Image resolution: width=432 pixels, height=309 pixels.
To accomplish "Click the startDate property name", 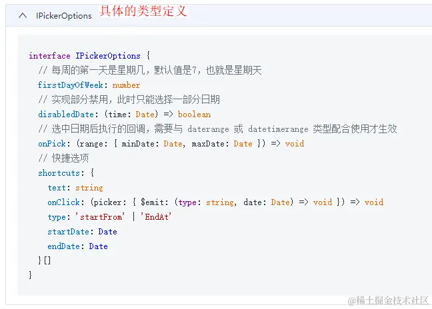I will pyautogui.click(x=68, y=232).
